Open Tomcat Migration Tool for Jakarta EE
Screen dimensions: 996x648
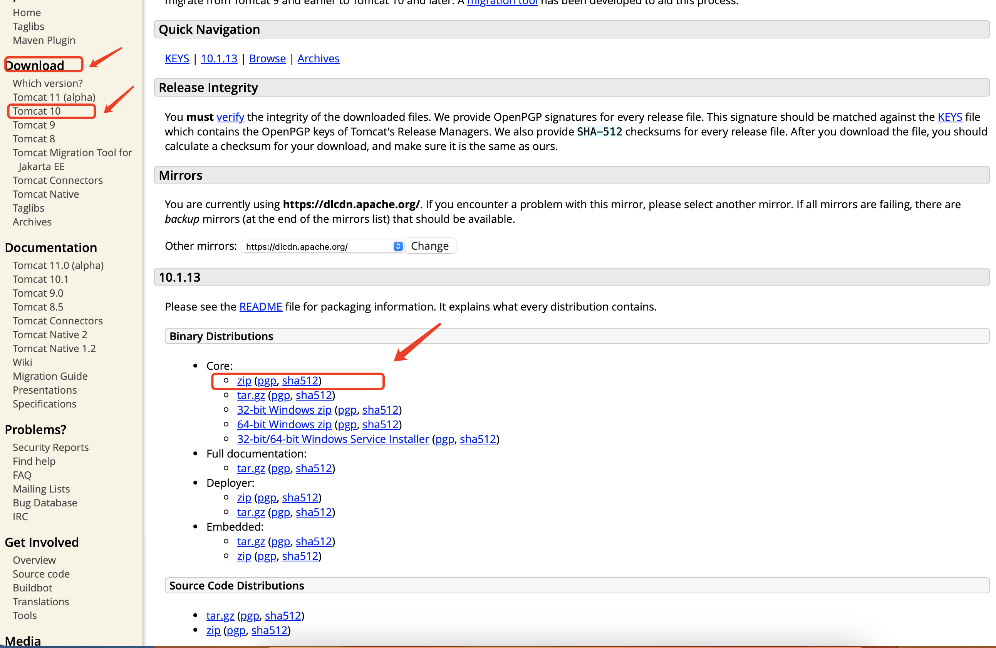pyautogui.click(x=72, y=160)
